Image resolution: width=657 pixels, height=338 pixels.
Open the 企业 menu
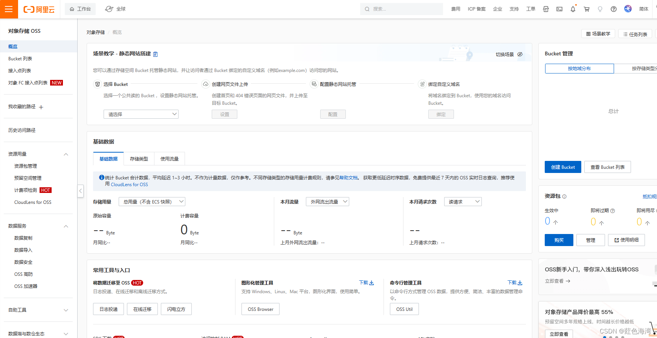(498, 9)
